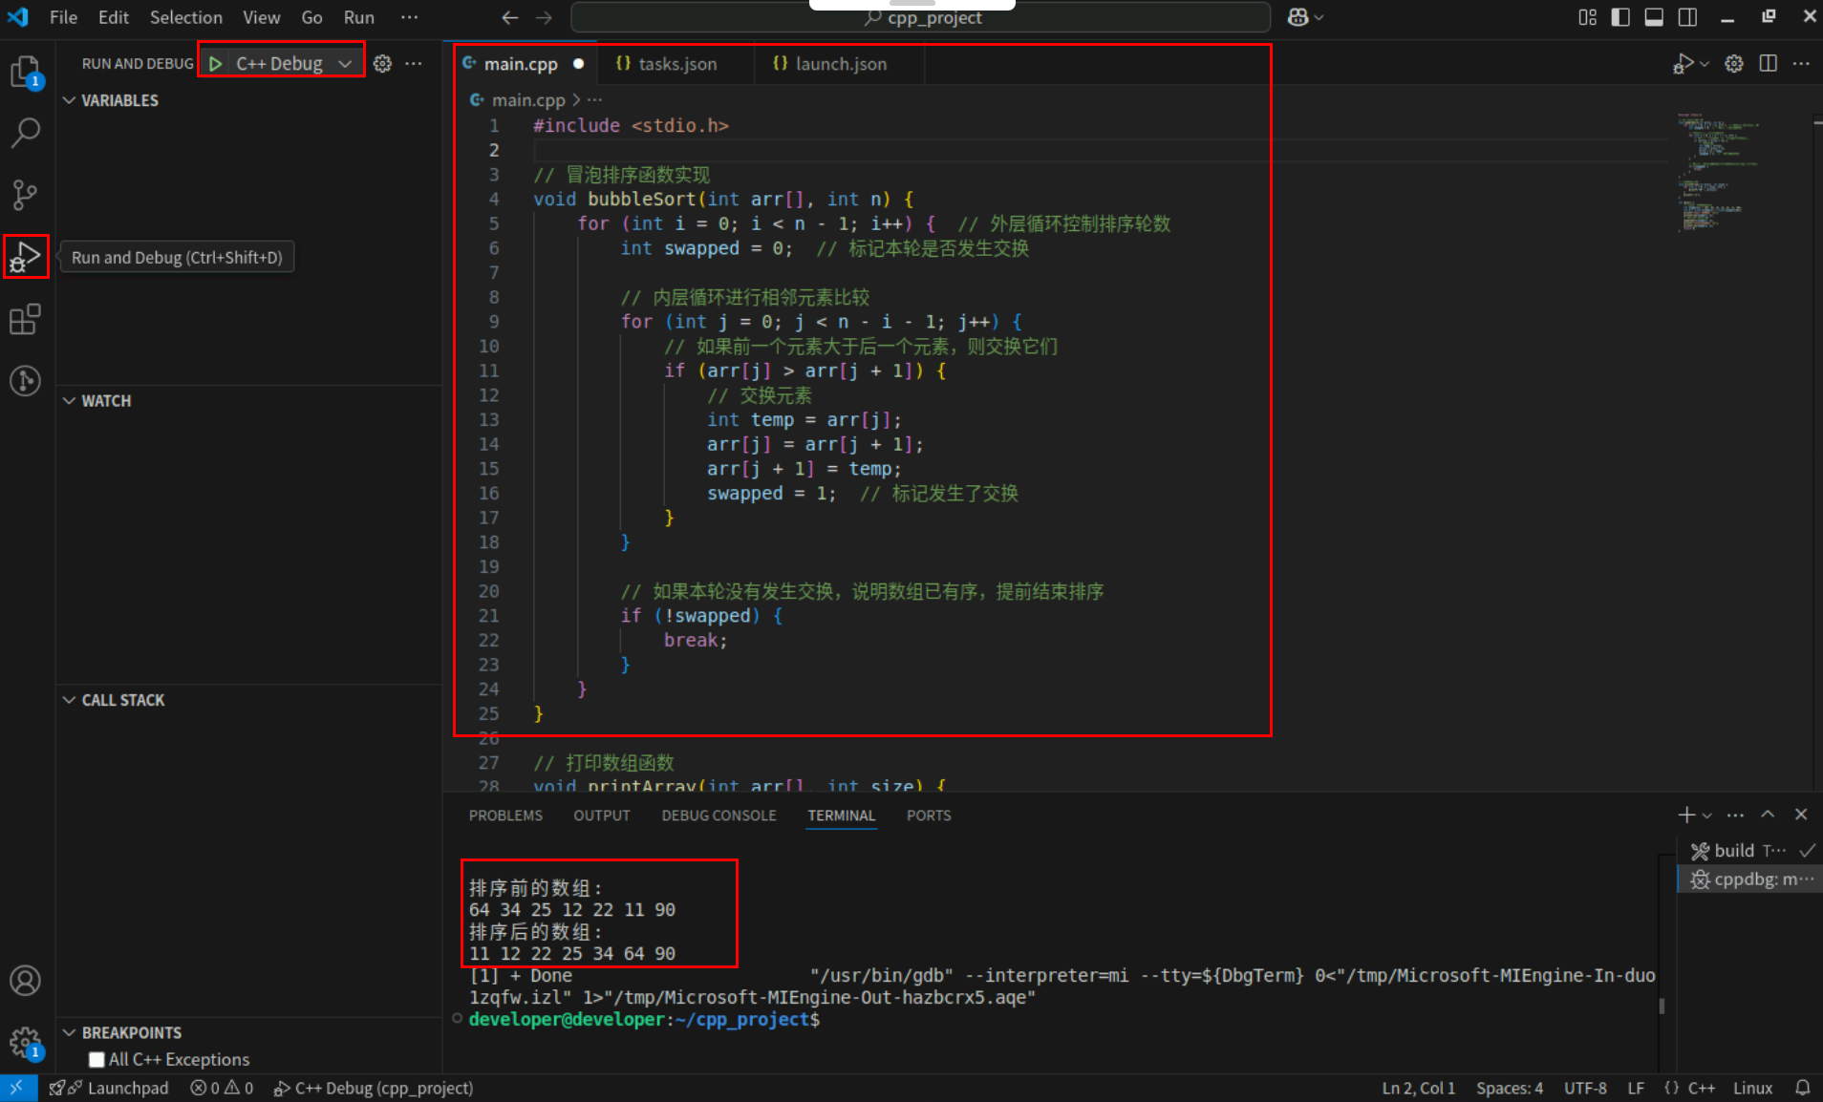Open editor toolbar gear settings
1823x1102 pixels.
tap(1734, 63)
